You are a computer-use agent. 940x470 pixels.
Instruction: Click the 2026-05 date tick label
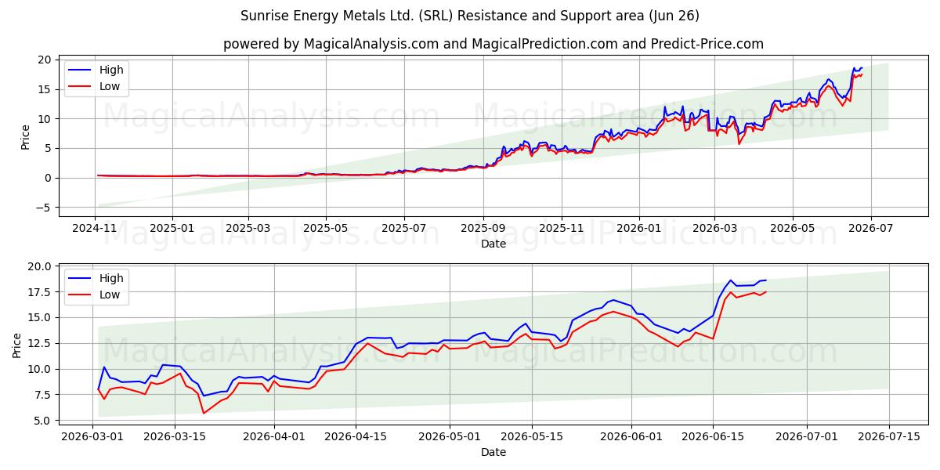tap(792, 228)
